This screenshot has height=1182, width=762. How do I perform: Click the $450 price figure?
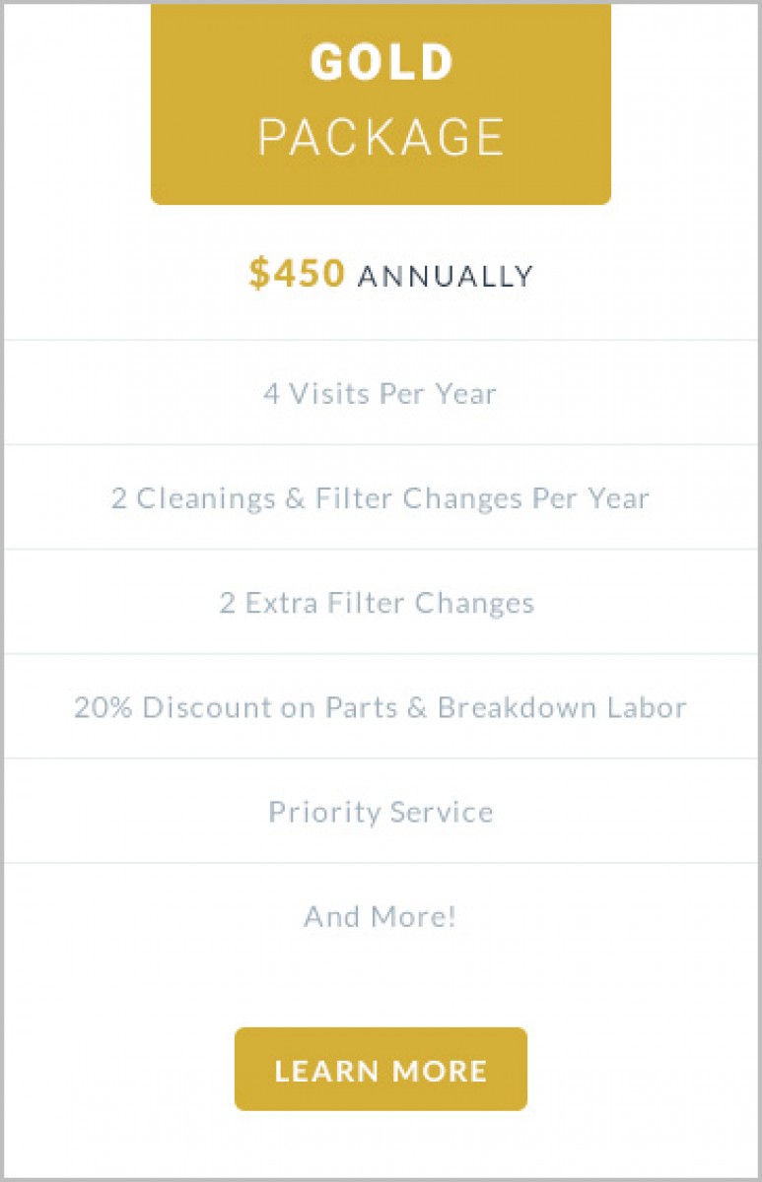(x=297, y=274)
